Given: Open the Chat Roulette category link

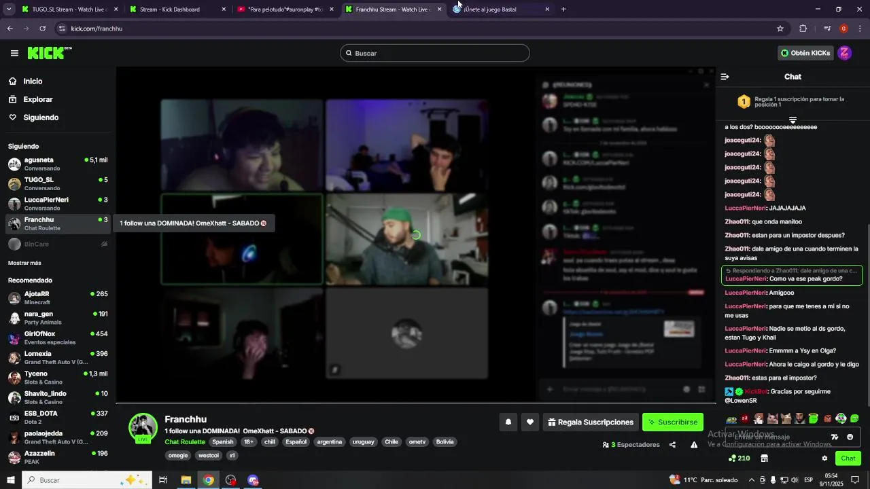Looking at the screenshot, I should [x=185, y=442].
